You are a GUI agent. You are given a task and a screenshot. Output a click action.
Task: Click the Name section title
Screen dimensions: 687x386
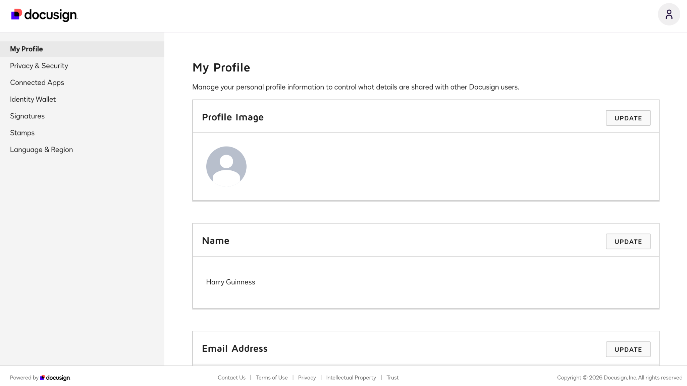coord(216,240)
